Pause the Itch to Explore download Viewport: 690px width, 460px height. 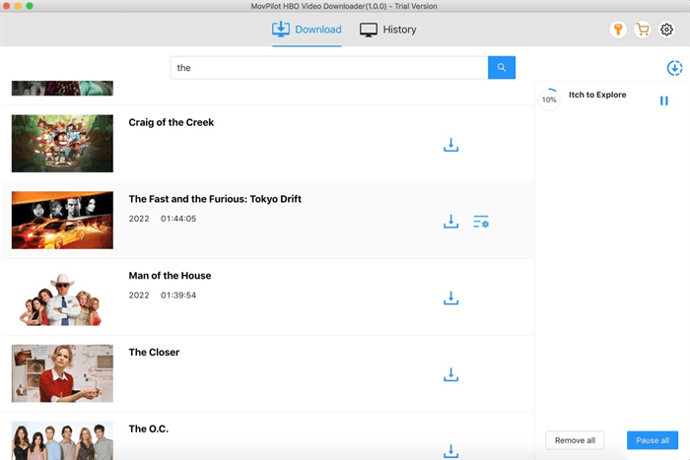tap(664, 100)
